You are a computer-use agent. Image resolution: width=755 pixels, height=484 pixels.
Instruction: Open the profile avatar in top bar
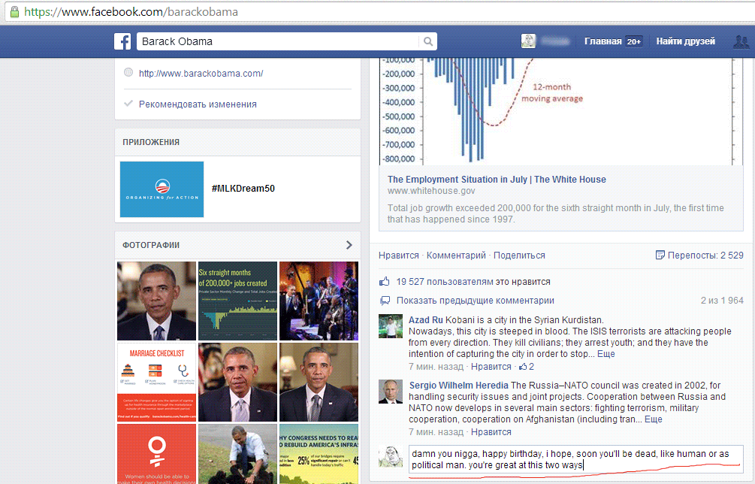click(x=529, y=41)
